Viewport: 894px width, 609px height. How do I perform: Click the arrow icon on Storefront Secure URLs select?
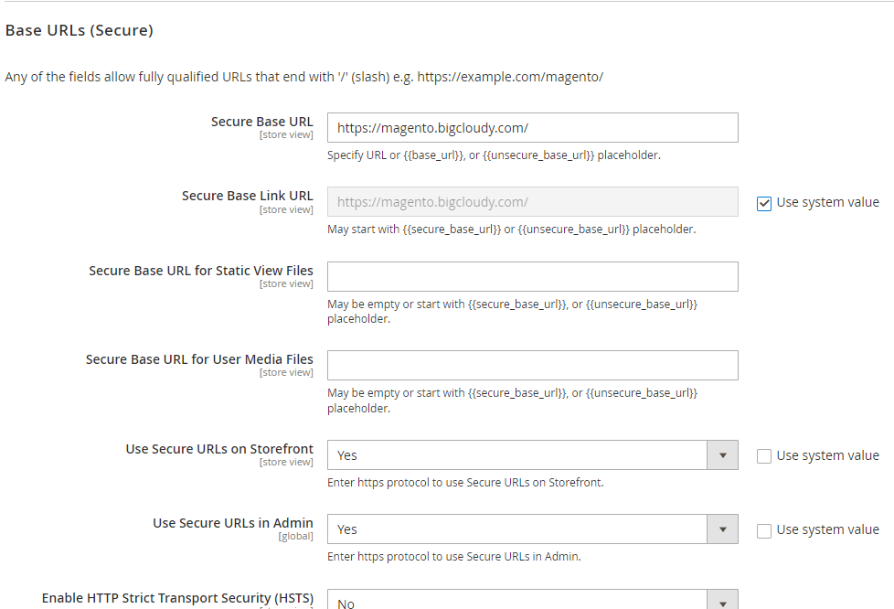click(x=723, y=455)
